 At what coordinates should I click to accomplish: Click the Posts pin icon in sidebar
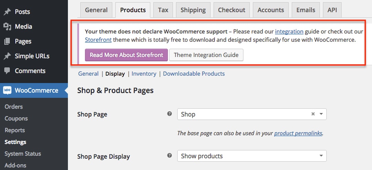[x=7, y=12]
